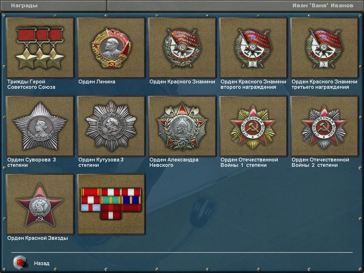Click the Order of Kutuzov medal
Screen dimensions: 364x273
111,126
